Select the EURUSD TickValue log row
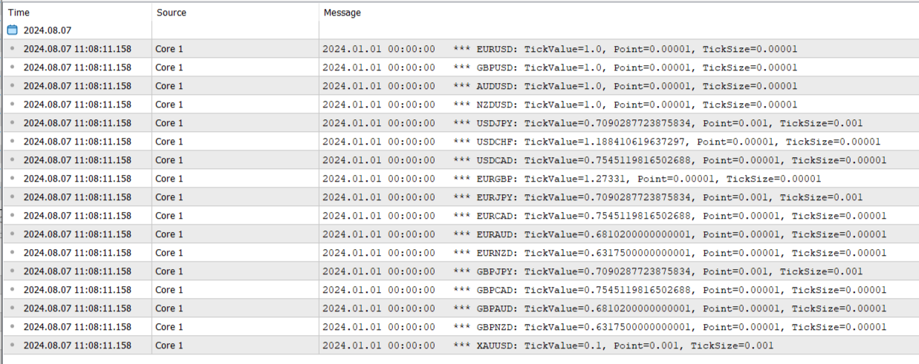The image size is (919, 364). 461,49
